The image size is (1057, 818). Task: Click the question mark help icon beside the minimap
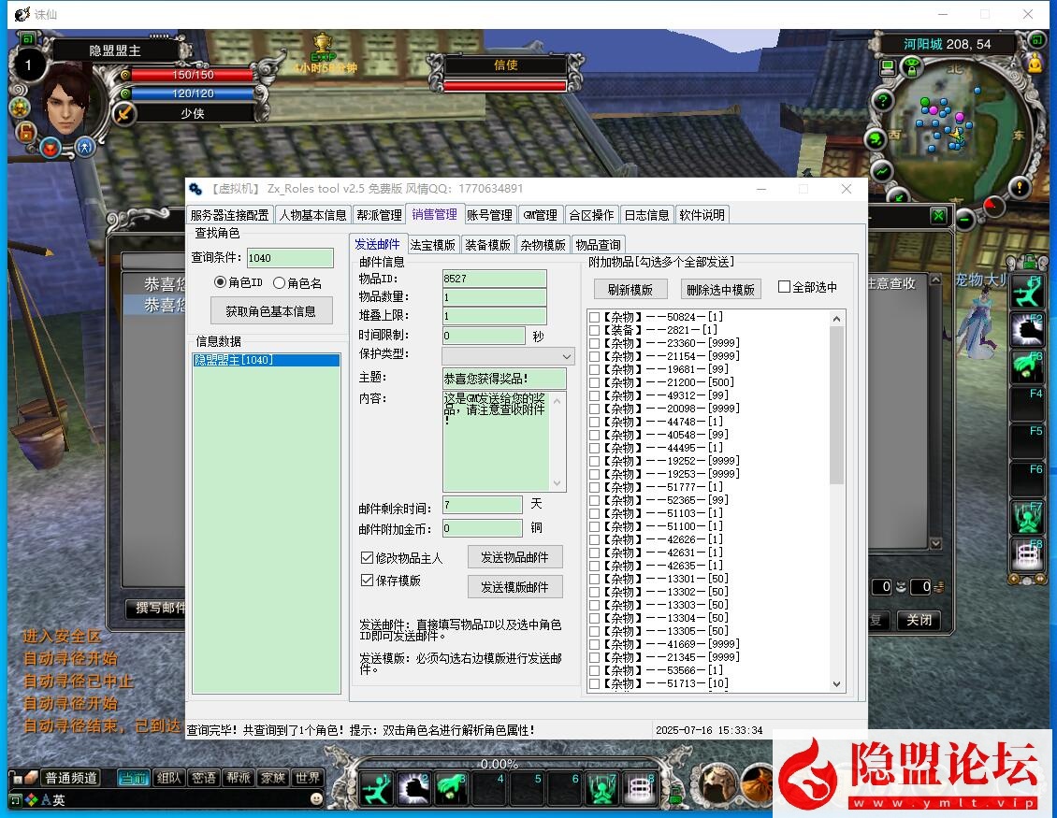[883, 100]
